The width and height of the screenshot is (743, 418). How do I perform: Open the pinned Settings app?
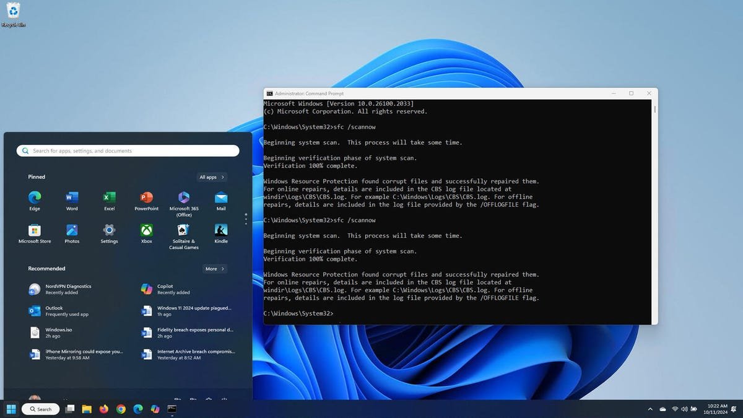[x=109, y=233]
